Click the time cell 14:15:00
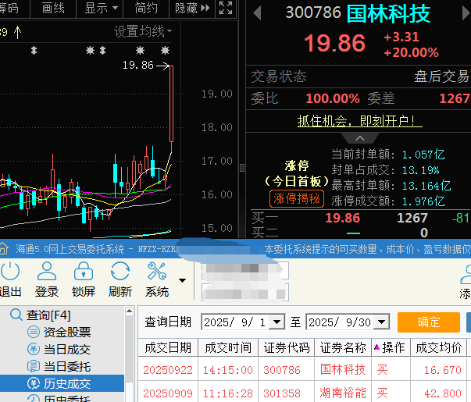The height and width of the screenshot is (402, 471). pyautogui.click(x=228, y=370)
